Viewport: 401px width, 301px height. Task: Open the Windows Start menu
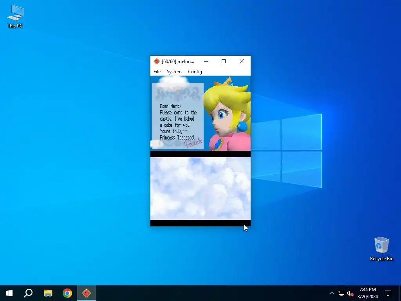(x=9, y=293)
